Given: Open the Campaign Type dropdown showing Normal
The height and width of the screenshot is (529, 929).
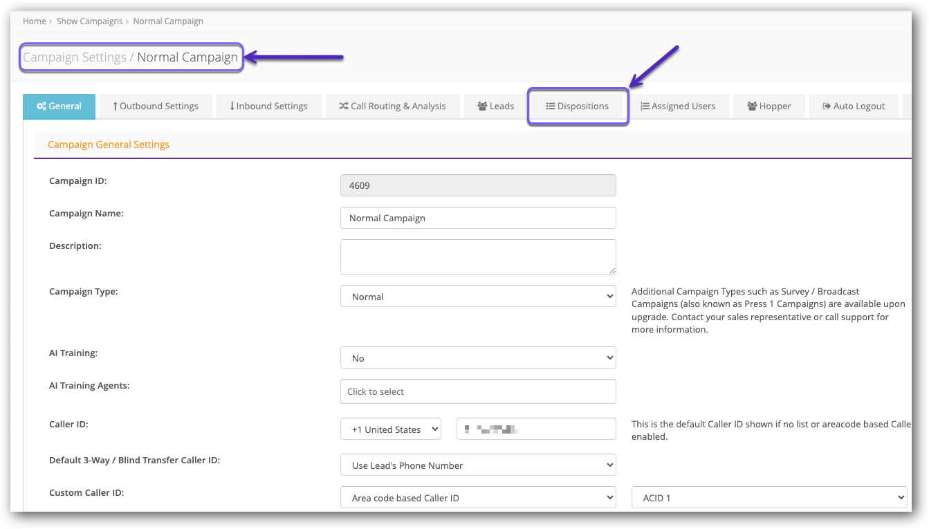Looking at the screenshot, I should (x=477, y=295).
